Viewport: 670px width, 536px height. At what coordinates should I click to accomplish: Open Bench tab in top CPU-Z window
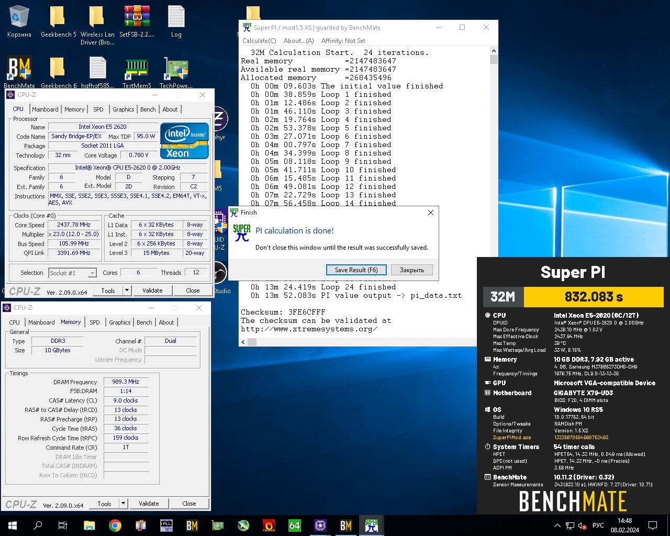(x=148, y=109)
